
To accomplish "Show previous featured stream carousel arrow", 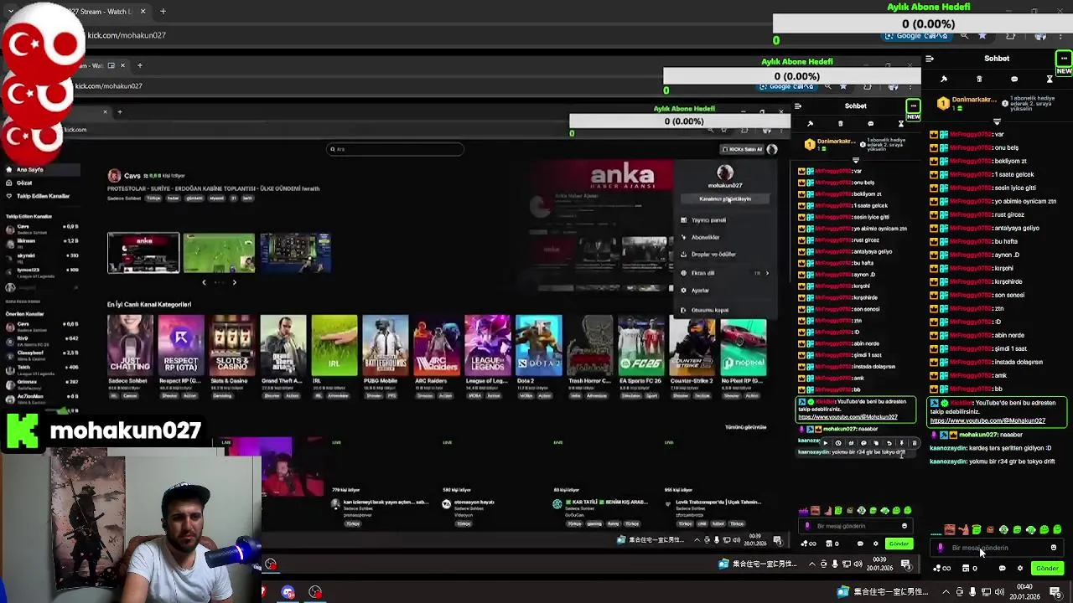I will point(204,282).
